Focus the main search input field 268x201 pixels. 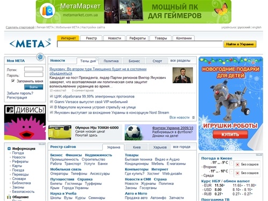tap(140, 44)
